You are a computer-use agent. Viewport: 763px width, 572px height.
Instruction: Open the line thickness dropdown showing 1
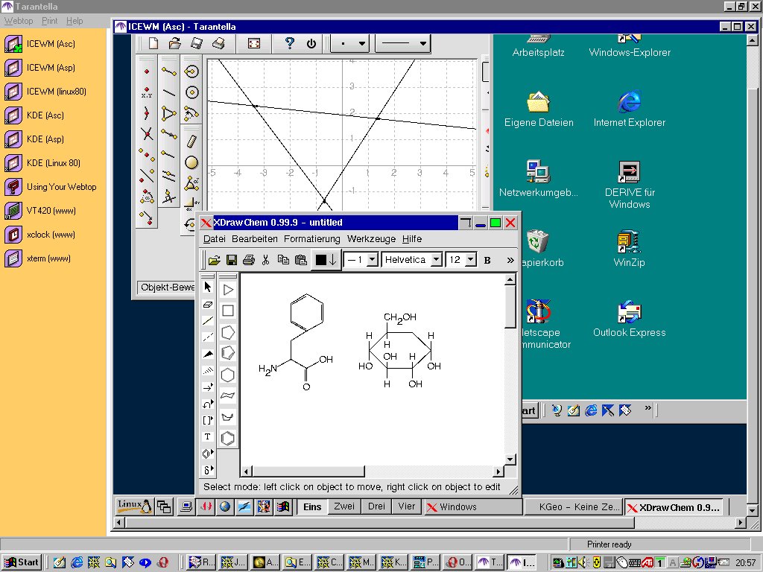[373, 260]
